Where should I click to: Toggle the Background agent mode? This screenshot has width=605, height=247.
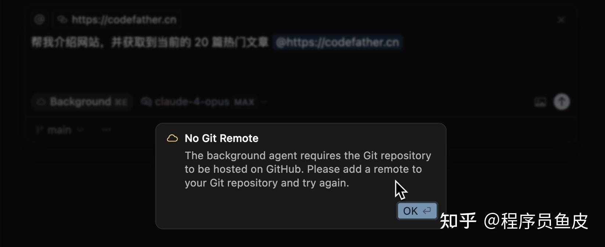pyautogui.click(x=82, y=102)
